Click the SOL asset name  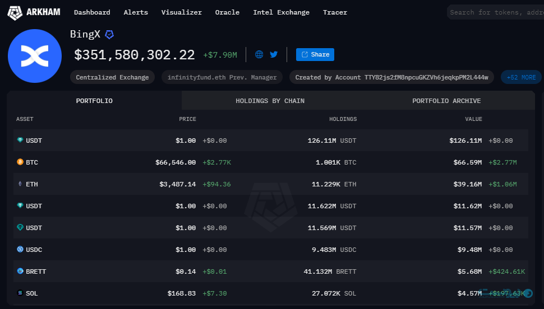pos(32,293)
